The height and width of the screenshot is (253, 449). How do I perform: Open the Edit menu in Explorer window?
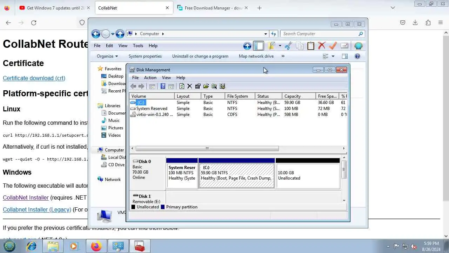click(x=109, y=46)
